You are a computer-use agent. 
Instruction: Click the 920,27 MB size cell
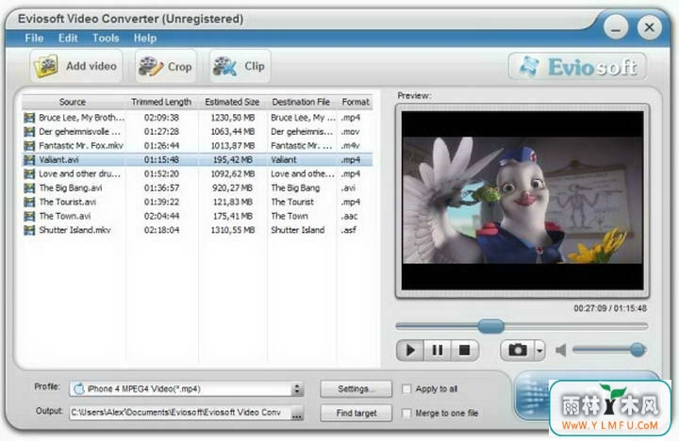(x=233, y=188)
